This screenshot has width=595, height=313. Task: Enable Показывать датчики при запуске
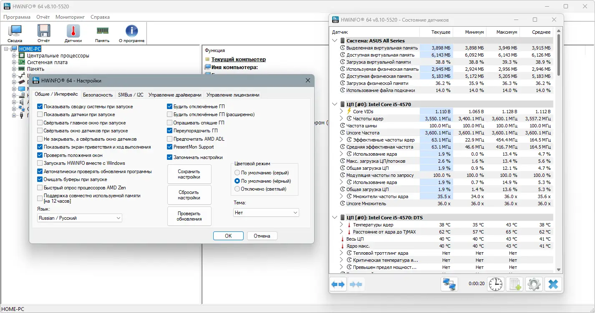click(40, 114)
